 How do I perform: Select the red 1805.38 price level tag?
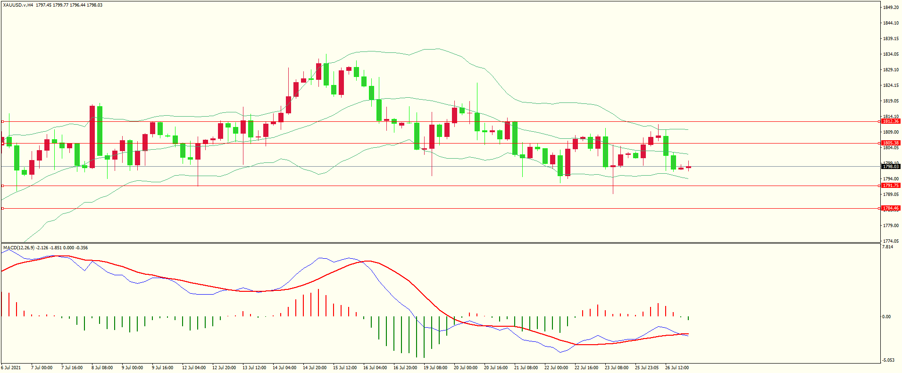click(891, 143)
